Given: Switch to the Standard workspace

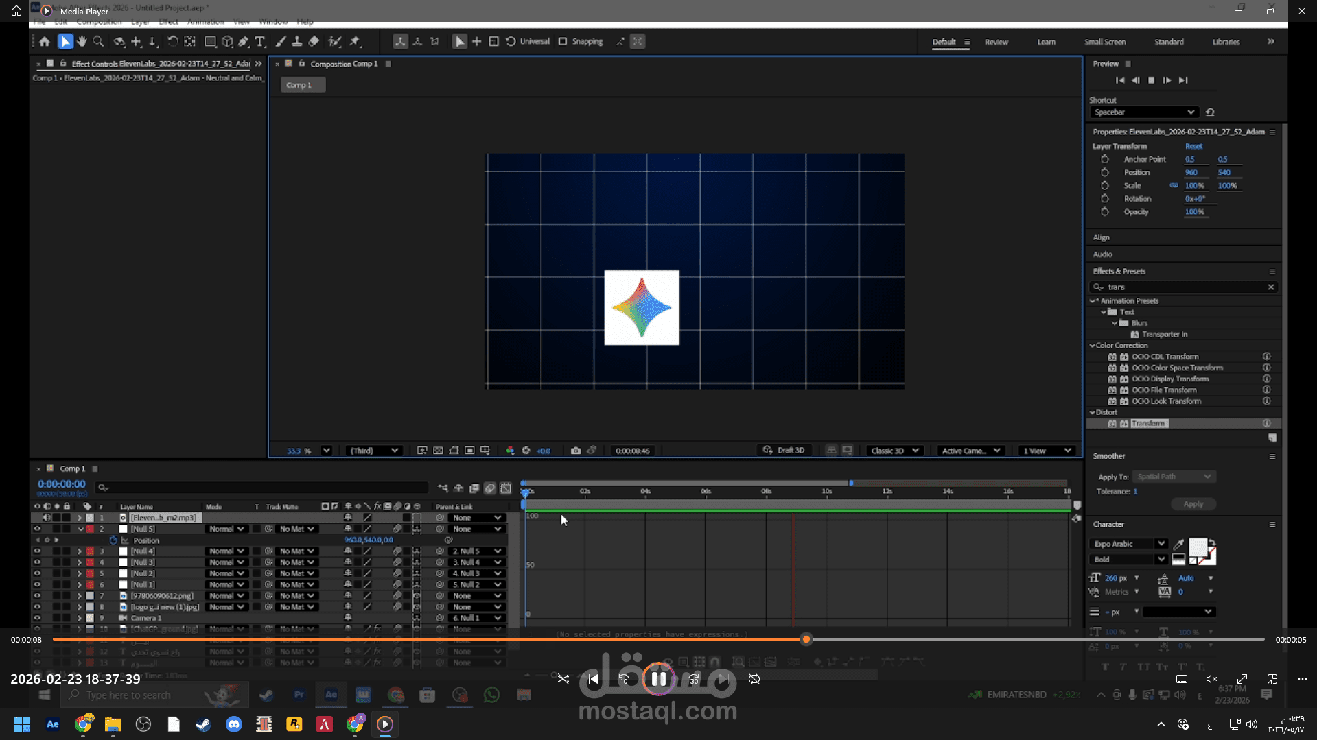Looking at the screenshot, I should point(1169,43).
